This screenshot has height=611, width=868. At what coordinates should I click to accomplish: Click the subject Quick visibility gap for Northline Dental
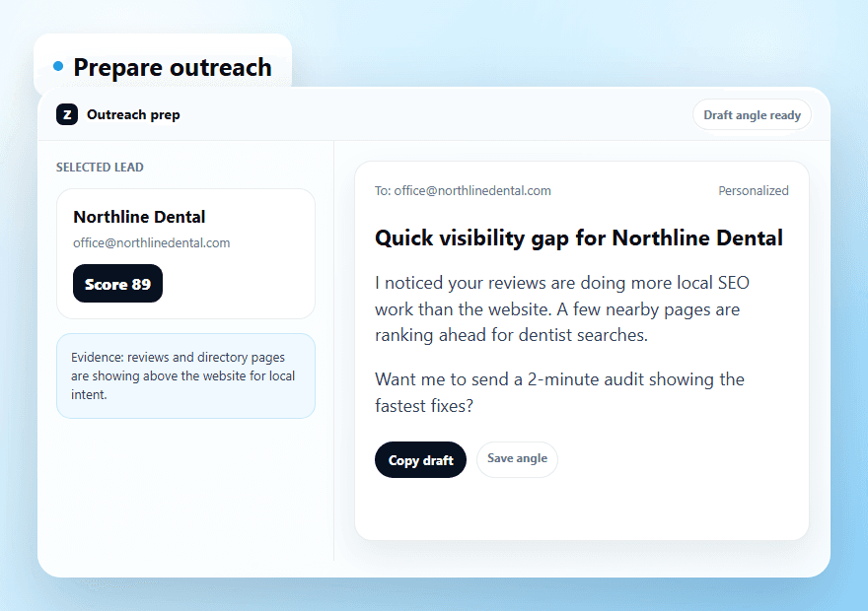578,238
